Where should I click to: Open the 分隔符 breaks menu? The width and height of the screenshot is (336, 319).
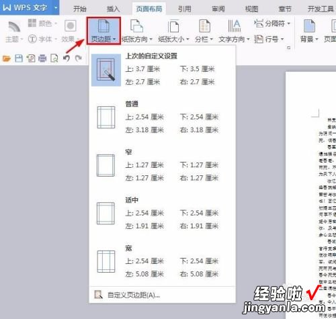tap(272, 24)
